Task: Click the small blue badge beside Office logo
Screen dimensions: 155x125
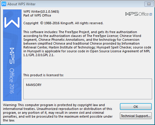Action: 151,14
